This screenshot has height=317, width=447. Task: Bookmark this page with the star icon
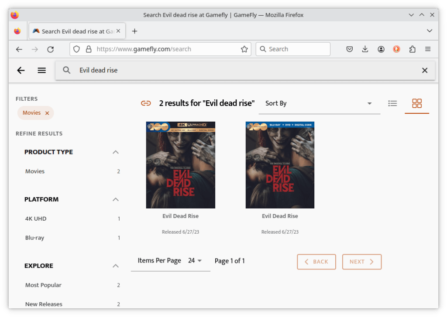[244, 49]
